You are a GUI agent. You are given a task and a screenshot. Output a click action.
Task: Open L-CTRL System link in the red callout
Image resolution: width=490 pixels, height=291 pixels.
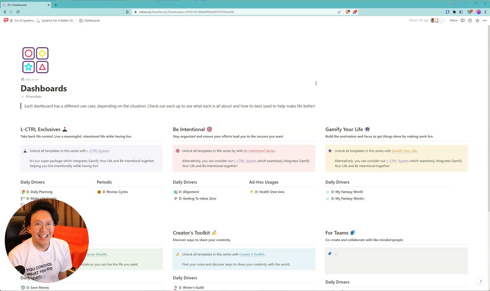coord(245,161)
